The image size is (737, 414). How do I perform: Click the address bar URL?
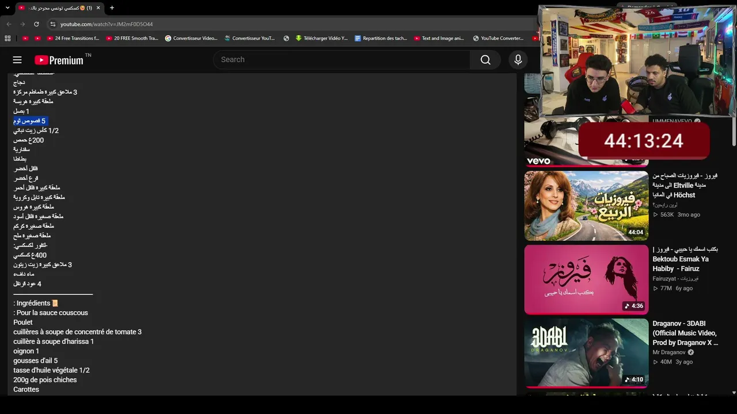[107, 24]
